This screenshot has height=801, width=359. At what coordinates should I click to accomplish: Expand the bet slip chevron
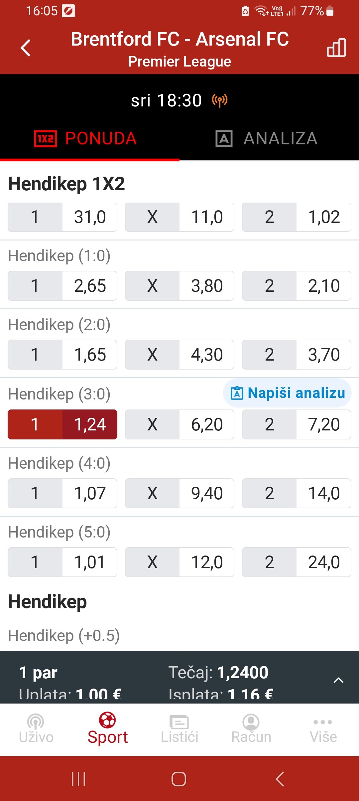338,680
